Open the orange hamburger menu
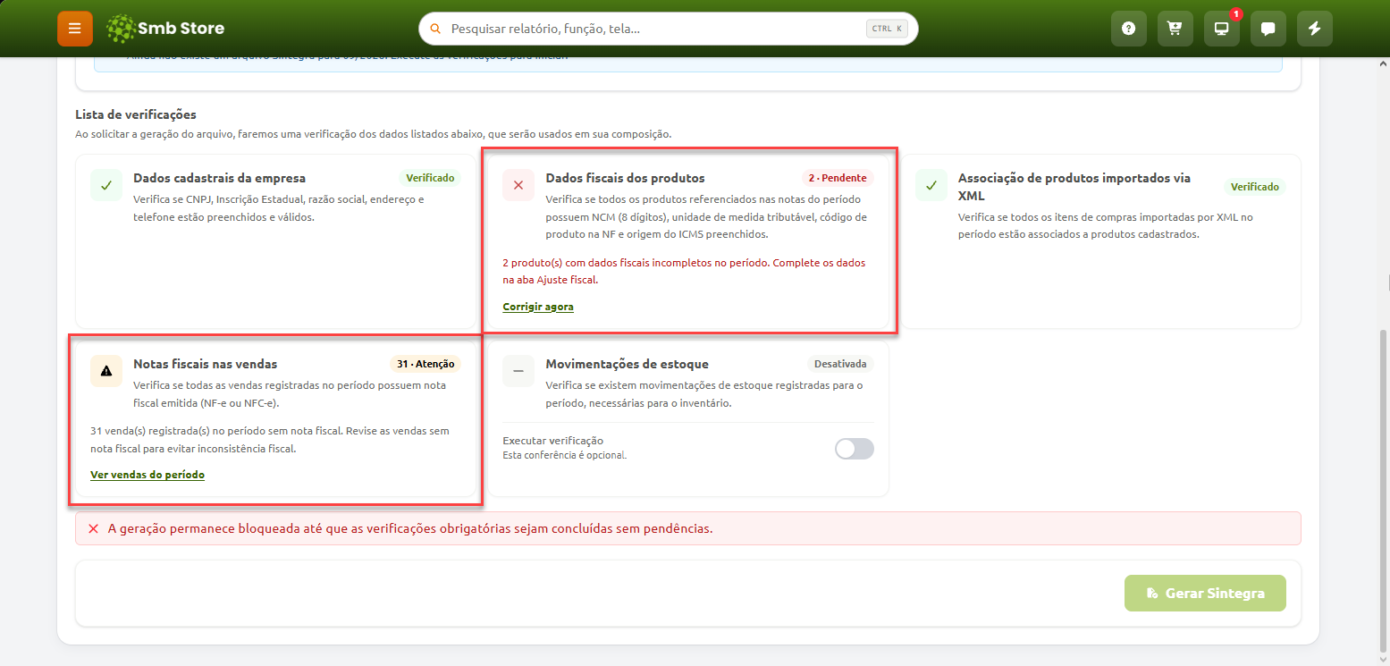The image size is (1390, 666). (75, 29)
